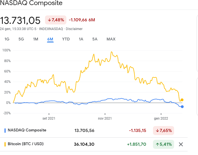Click the green 5,41% Bitcoin change badge
This screenshot has height=155, width=198.
coord(163,144)
